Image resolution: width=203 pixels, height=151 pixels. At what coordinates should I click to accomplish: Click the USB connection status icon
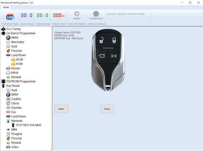(10, 17)
